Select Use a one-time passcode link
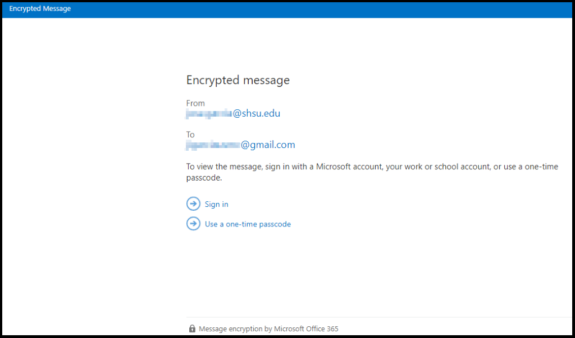Image resolution: width=575 pixels, height=338 pixels. (x=248, y=224)
